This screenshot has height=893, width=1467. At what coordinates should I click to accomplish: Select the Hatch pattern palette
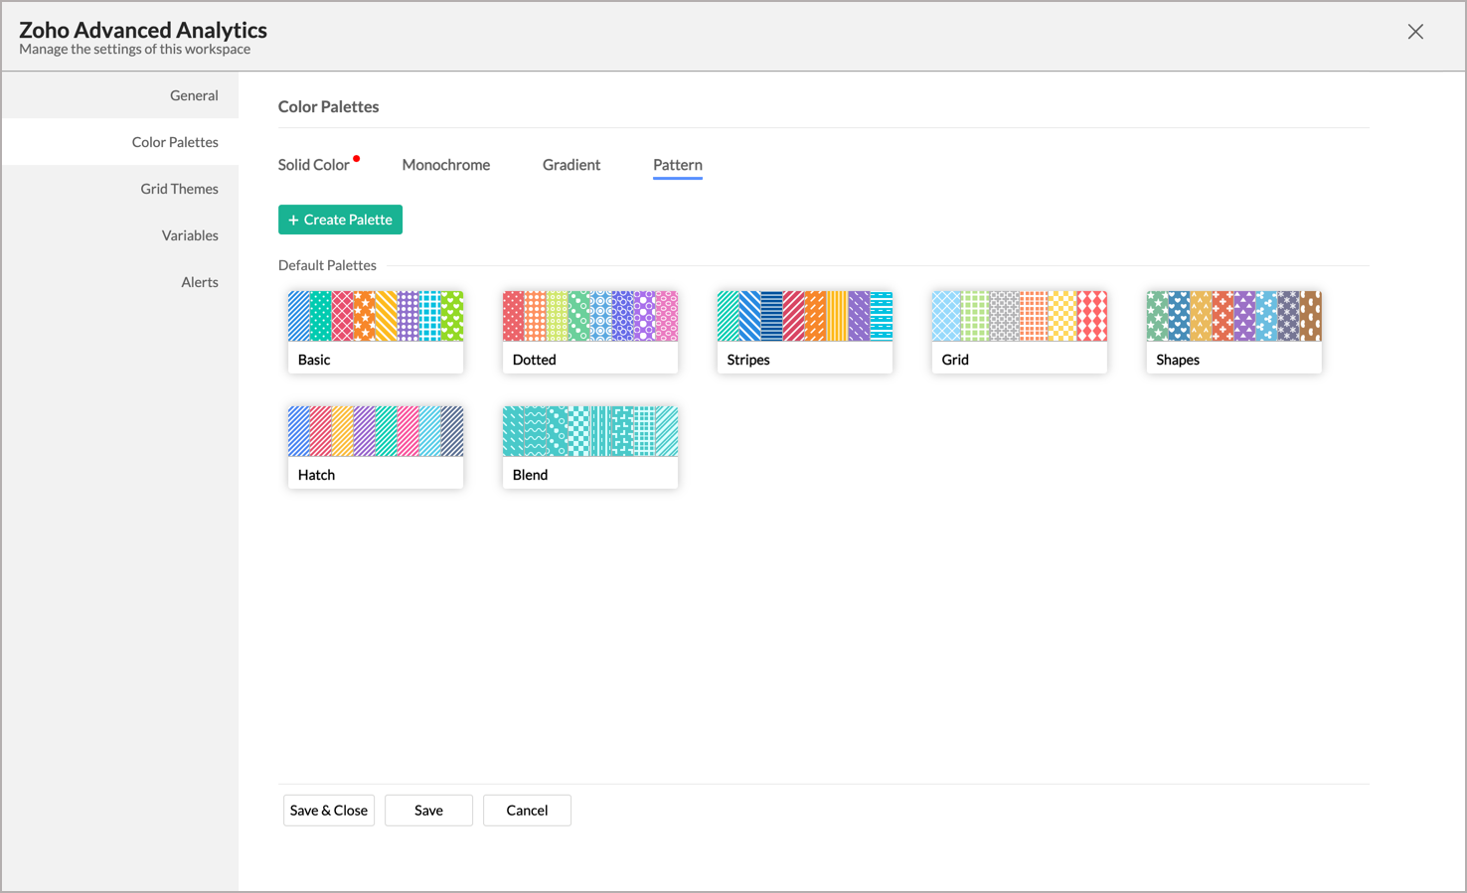[375, 446]
